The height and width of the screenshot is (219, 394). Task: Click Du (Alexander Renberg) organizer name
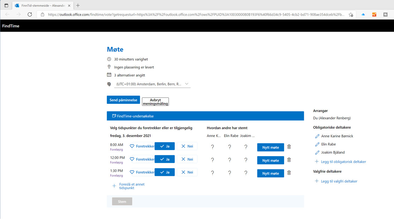332,118
